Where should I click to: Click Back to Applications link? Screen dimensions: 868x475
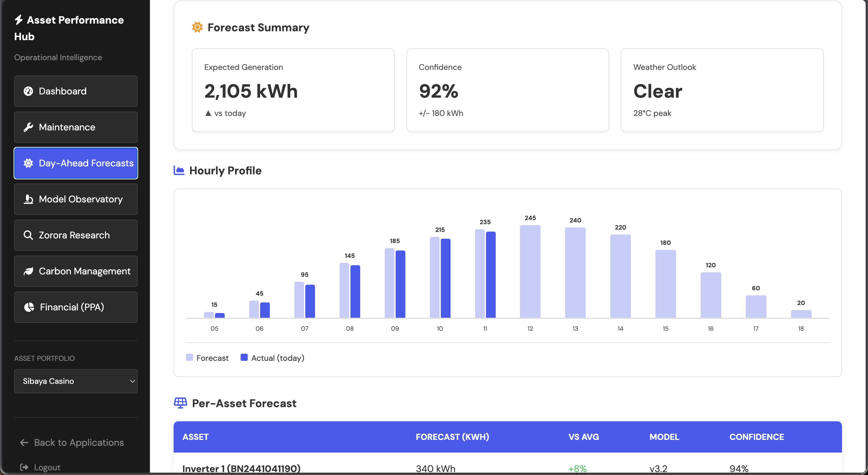pos(79,442)
